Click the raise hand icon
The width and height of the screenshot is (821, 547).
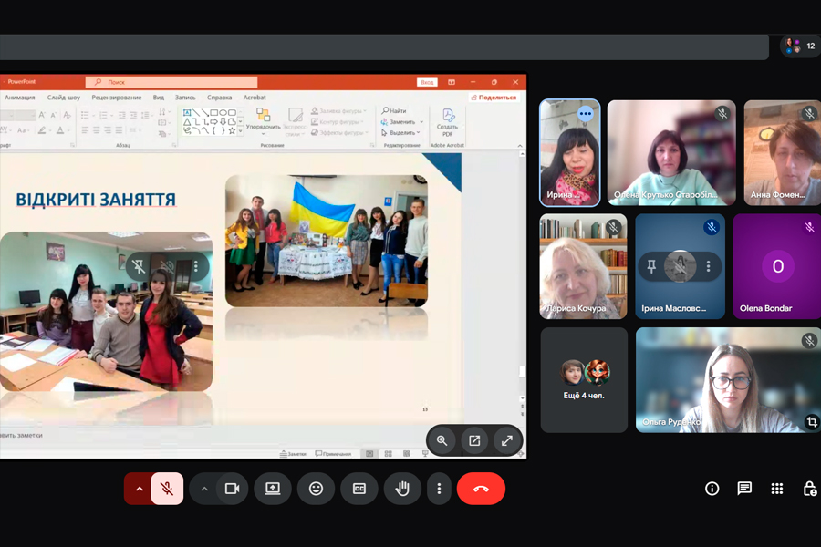(402, 489)
